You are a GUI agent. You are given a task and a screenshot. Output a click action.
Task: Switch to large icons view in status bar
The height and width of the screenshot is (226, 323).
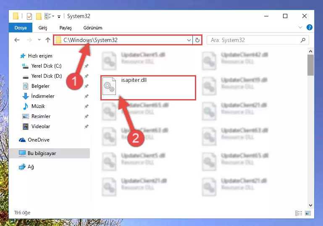pos(308,213)
